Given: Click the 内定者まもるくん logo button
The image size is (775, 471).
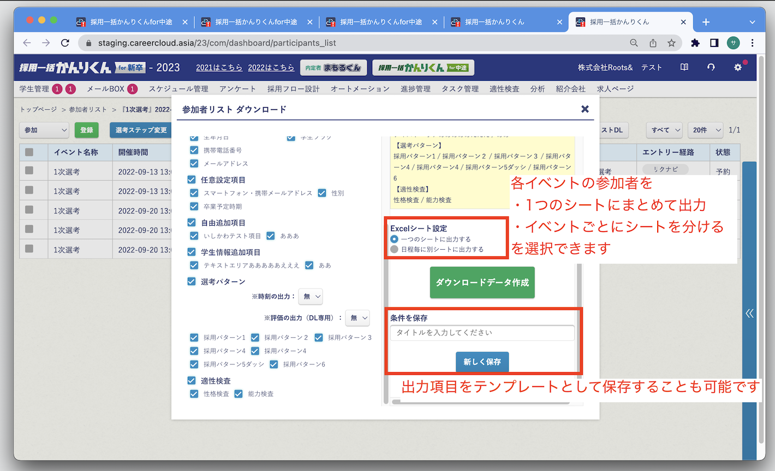Looking at the screenshot, I should tap(333, 68).
